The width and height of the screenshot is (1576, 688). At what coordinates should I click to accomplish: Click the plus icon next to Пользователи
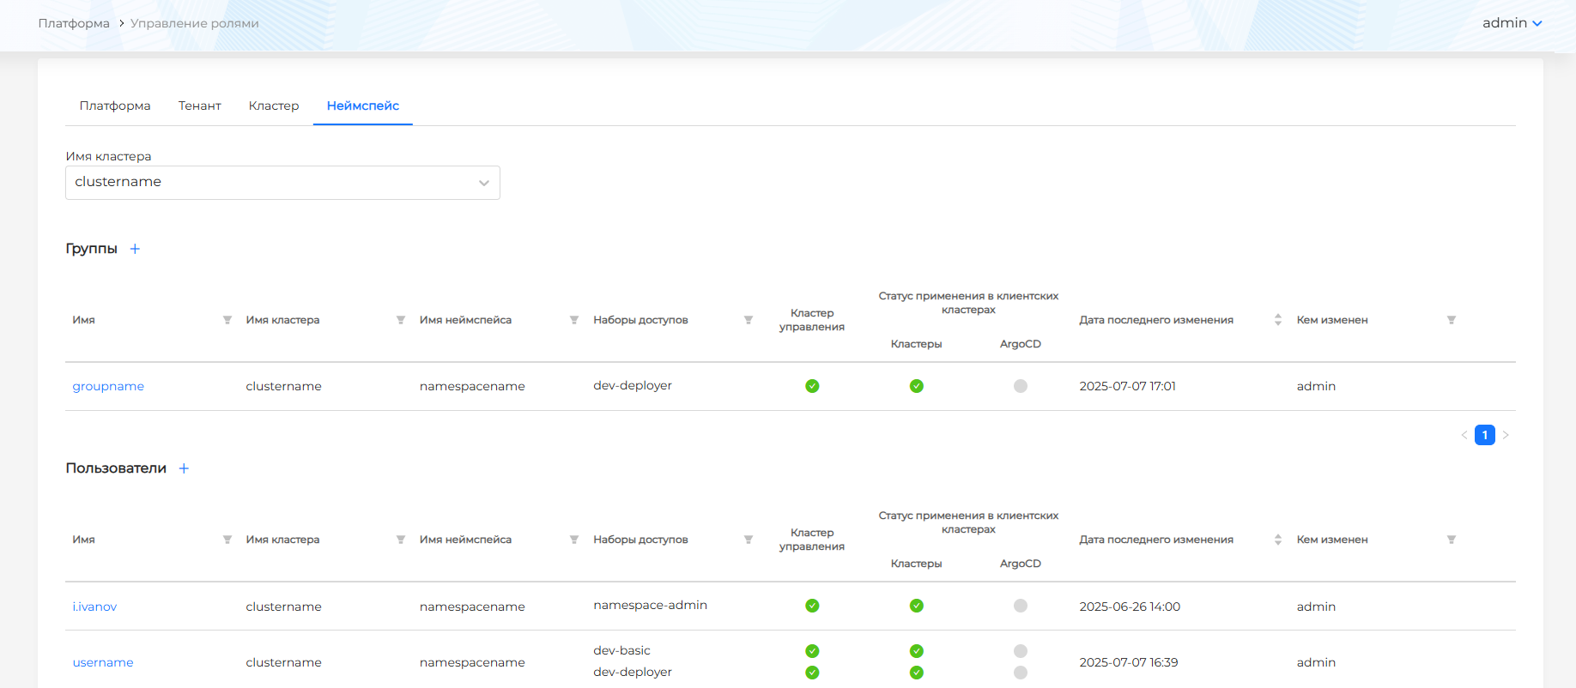tap(184, 468)
